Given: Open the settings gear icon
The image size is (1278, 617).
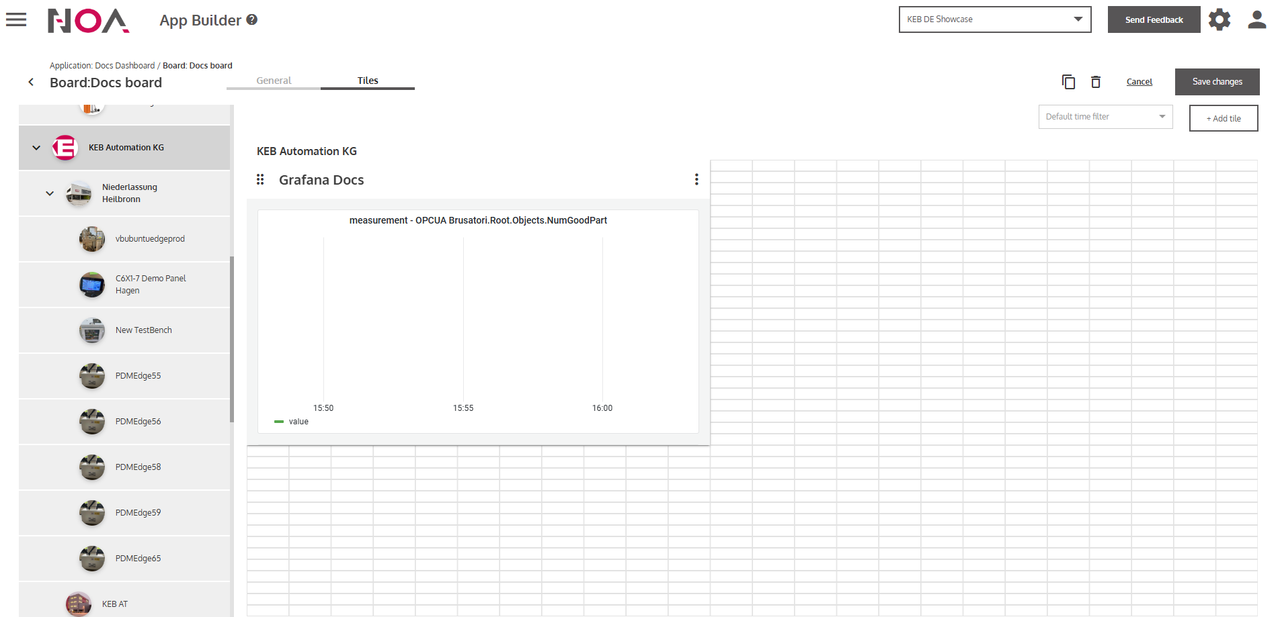Looking at the screenshot, I should [x=1219, y=19].
